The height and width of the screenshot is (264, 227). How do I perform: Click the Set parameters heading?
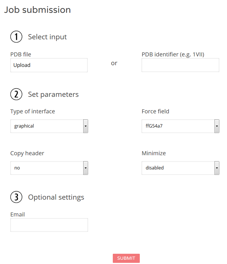53,95
